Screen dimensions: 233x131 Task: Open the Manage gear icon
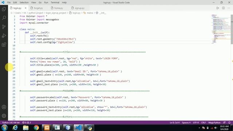click(x=4, y=116)
